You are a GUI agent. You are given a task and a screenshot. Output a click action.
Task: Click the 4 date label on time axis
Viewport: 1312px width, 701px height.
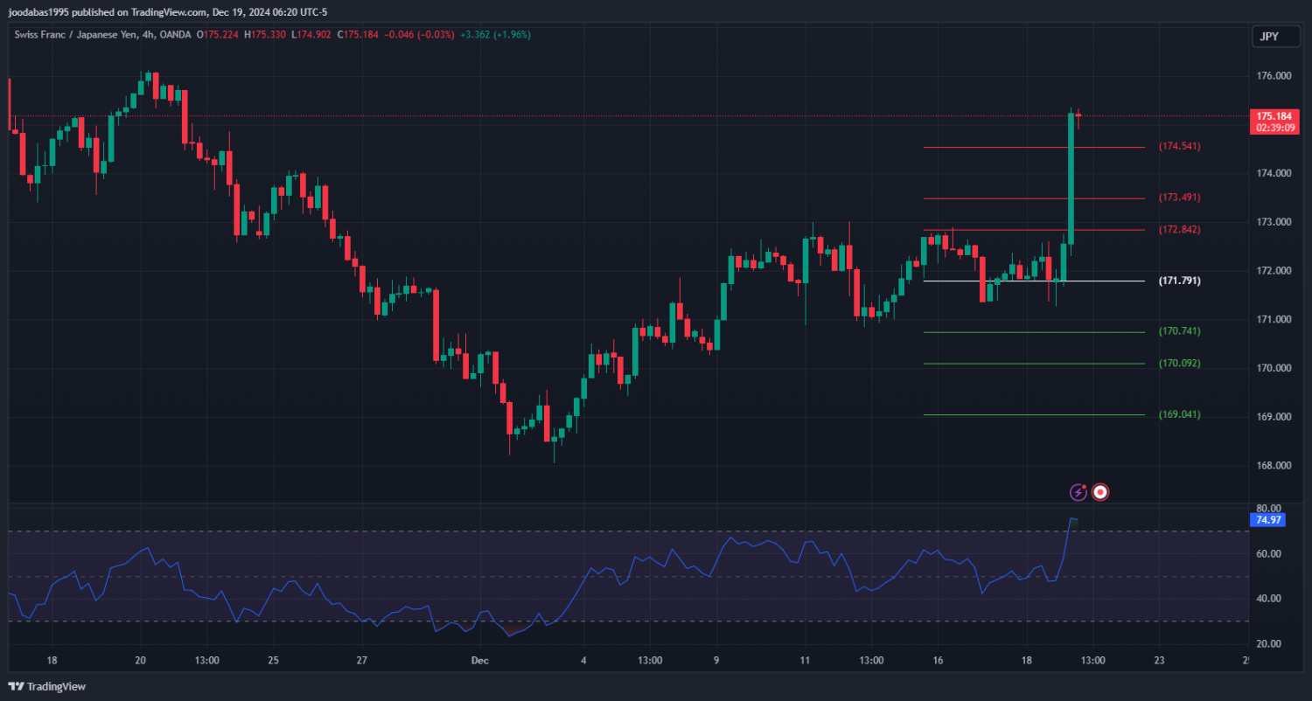(583, 661)
